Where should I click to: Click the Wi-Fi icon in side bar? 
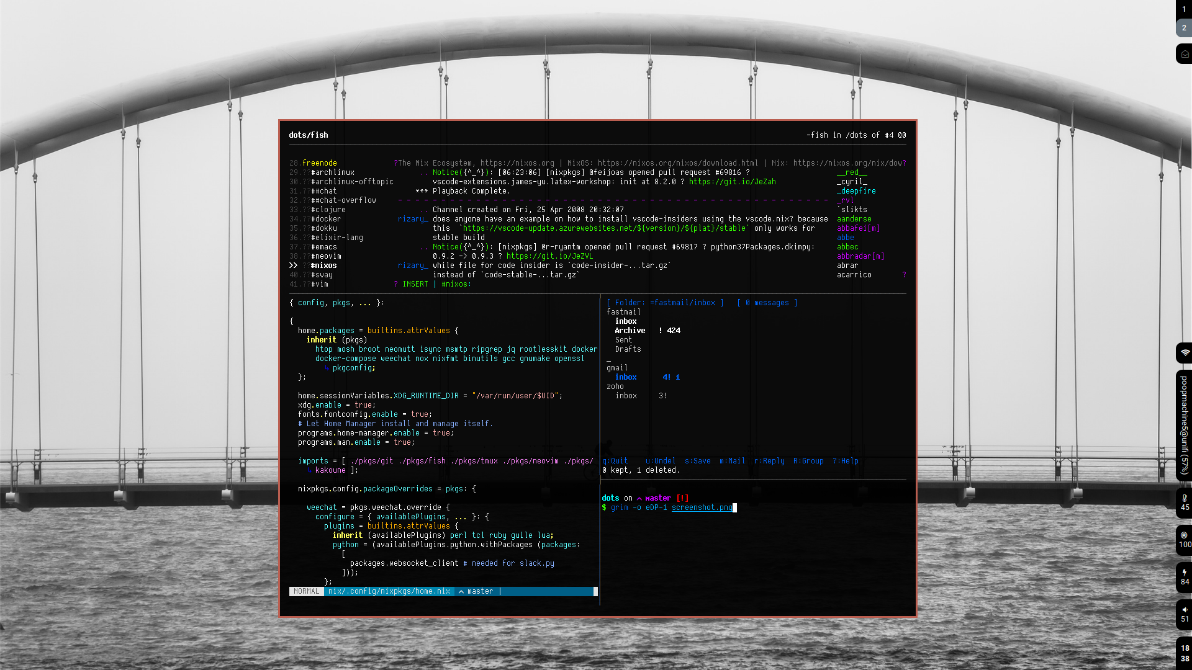click(1185, 353)
